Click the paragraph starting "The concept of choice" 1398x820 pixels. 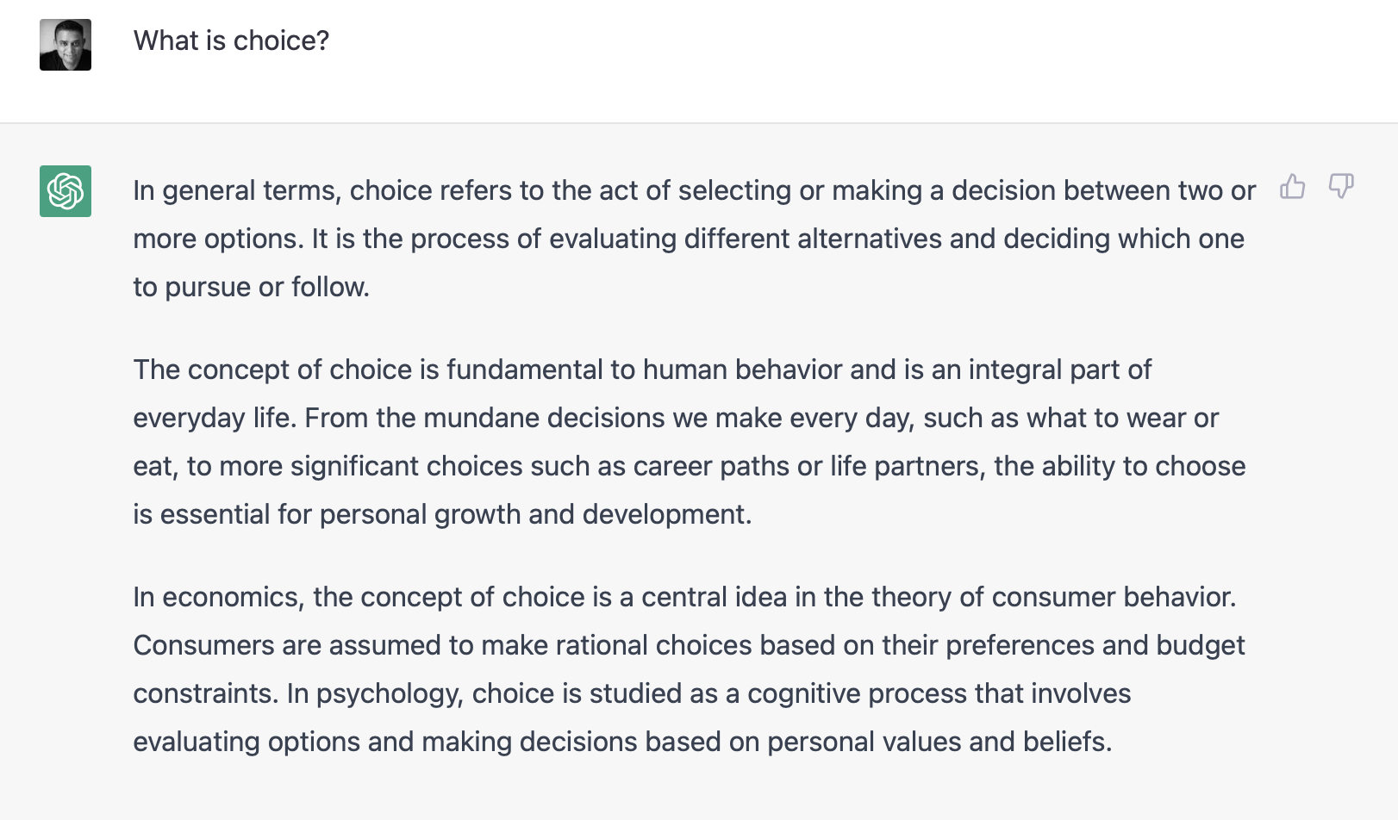coord(690,442)
